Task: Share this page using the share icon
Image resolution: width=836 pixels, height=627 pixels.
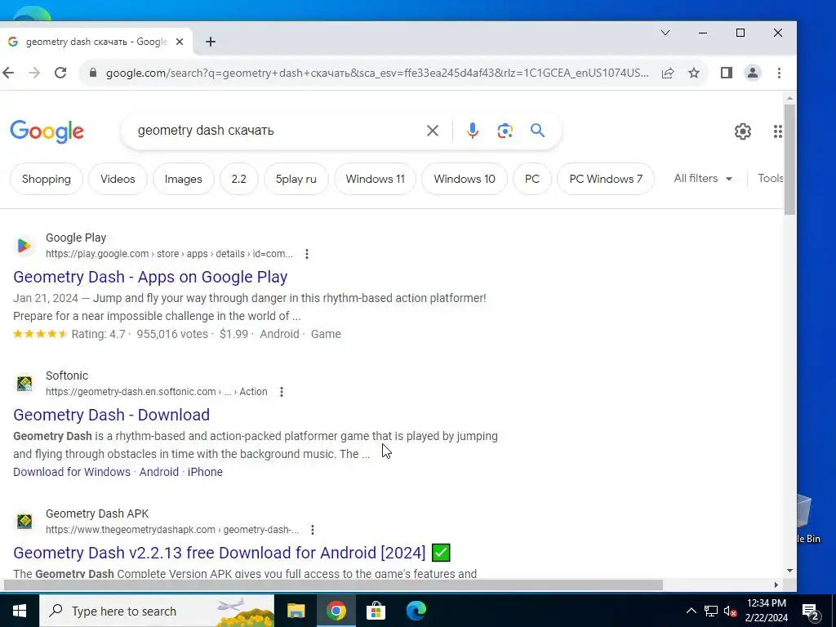Action: tap(668, 73)
